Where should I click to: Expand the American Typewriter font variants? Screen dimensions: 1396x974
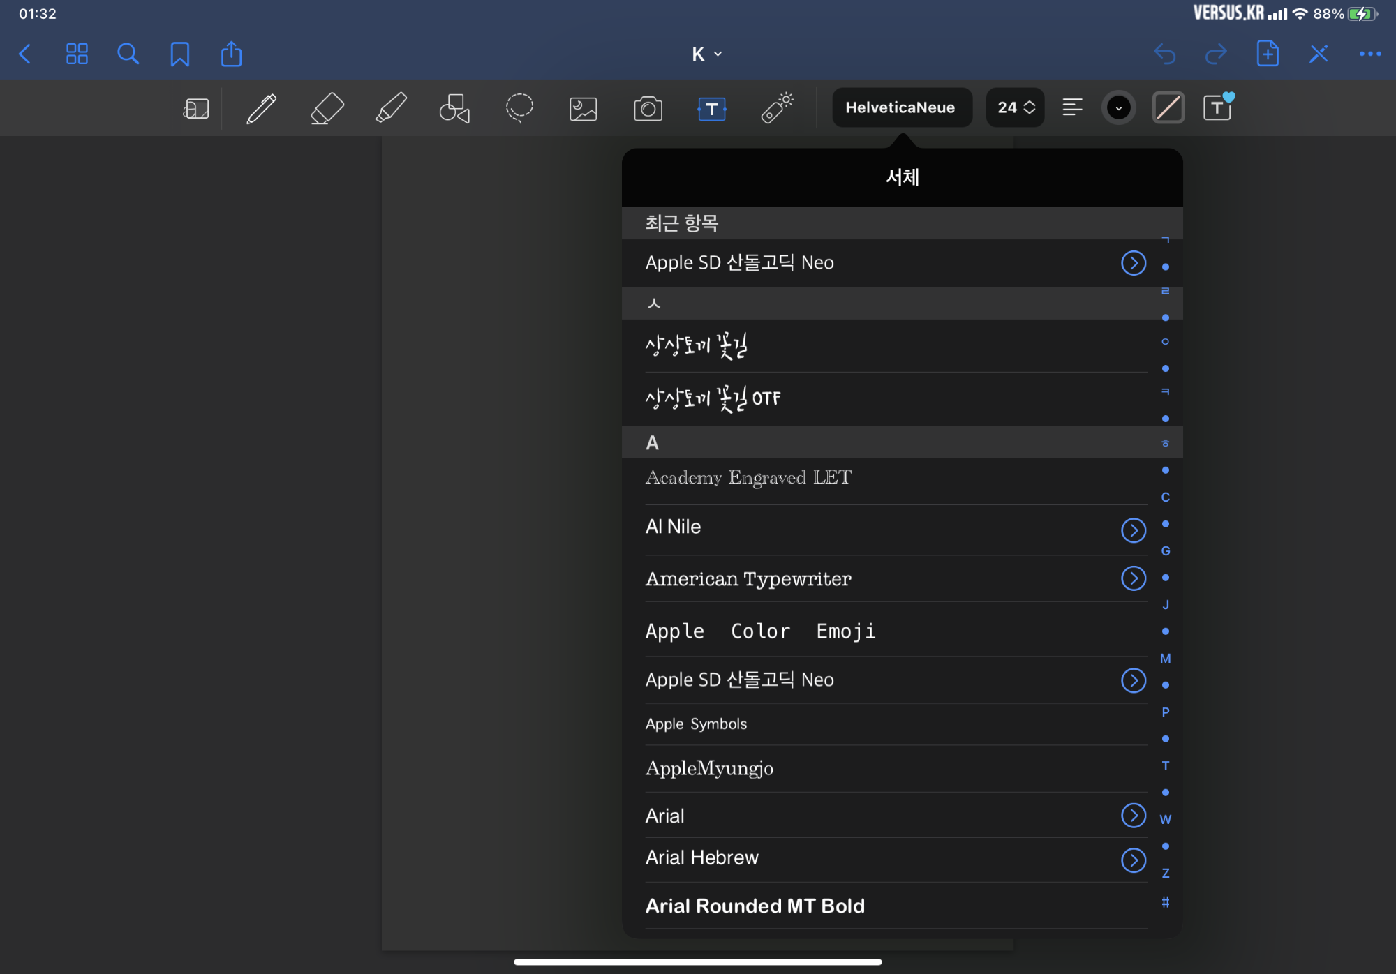point(1133,578)
